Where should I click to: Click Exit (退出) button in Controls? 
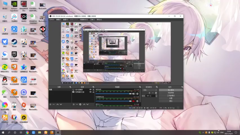click(171, 101)
